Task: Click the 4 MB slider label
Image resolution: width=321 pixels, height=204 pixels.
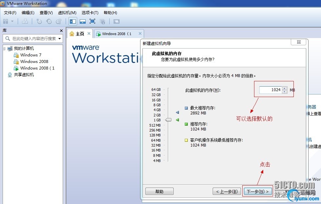Action: (x=157, y=161)
